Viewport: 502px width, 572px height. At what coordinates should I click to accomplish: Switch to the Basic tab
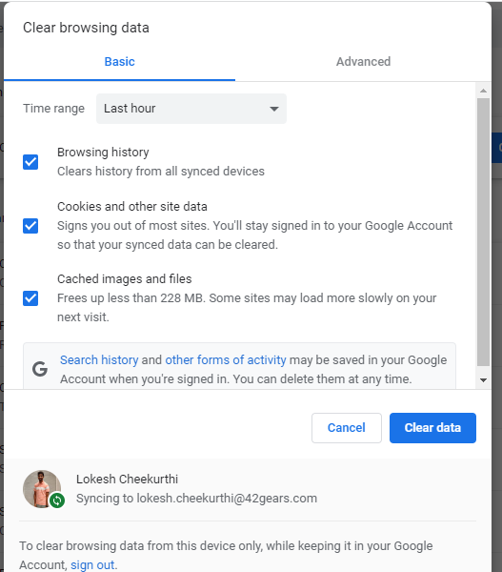pyautogui.click(x=120, y=62)
